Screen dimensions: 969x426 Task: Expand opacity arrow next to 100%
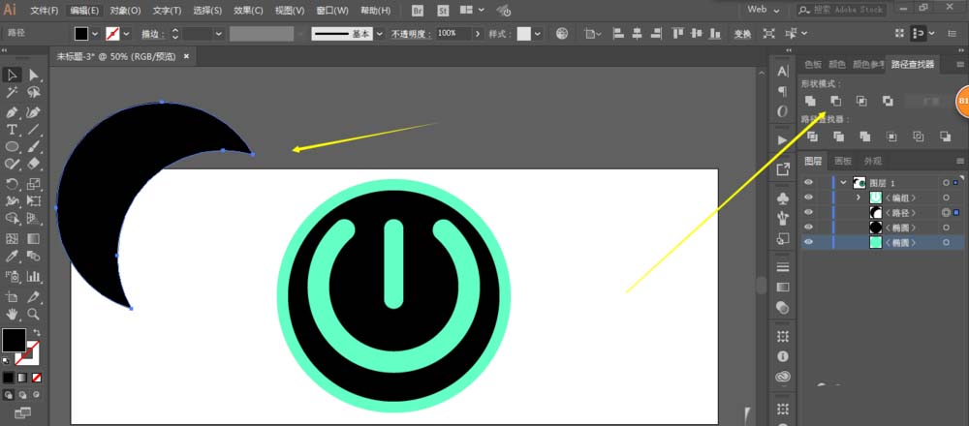point(477,34)
